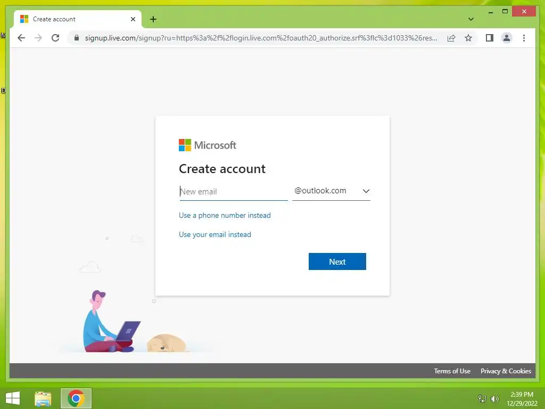Open Chrome's three-dot menu
The height and width of the screenshot is (409, 545).
[x=524, y=38]
